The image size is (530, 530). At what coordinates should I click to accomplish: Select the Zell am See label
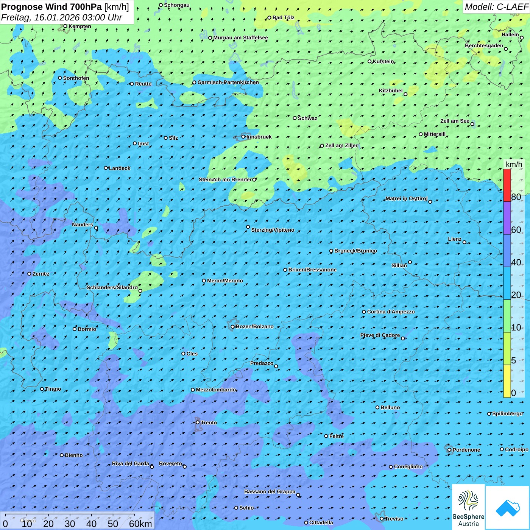click(x=455, y=121)
